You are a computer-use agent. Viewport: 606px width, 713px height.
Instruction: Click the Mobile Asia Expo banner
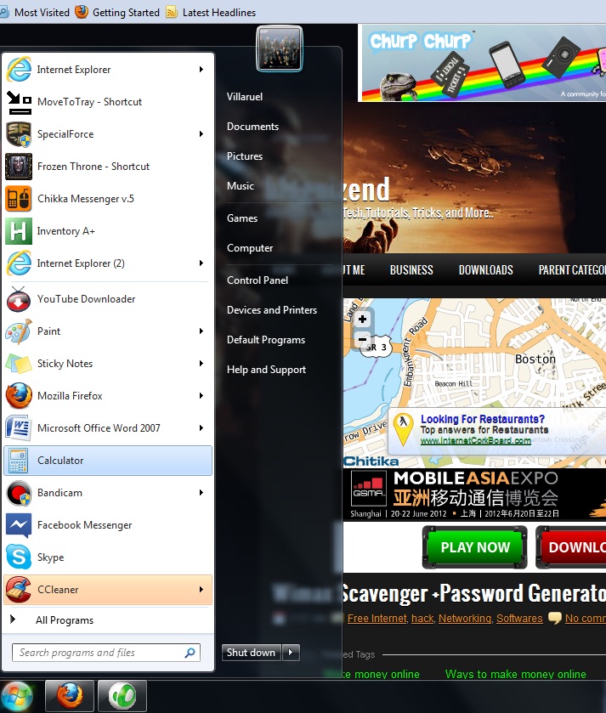474,495
